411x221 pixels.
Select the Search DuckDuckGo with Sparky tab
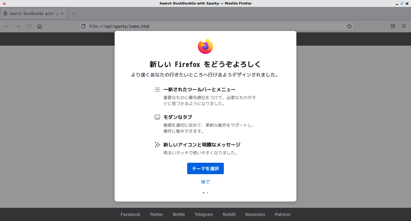point(34,14)
